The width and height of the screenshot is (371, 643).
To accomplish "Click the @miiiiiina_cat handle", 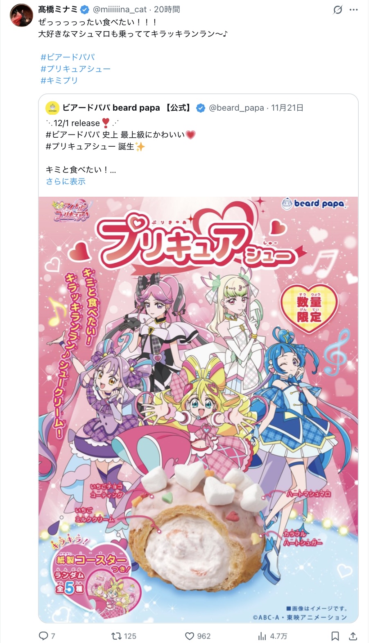I will [x=120, y=9].
